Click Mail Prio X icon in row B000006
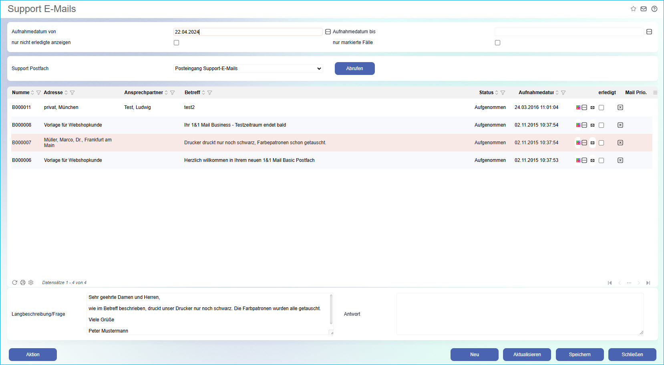 point(620,160)
